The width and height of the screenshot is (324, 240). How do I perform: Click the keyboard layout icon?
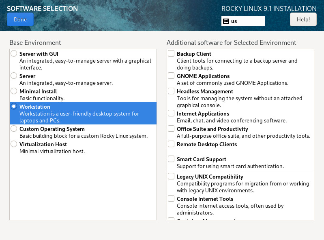pyautogui.click(x=226, y=21)
